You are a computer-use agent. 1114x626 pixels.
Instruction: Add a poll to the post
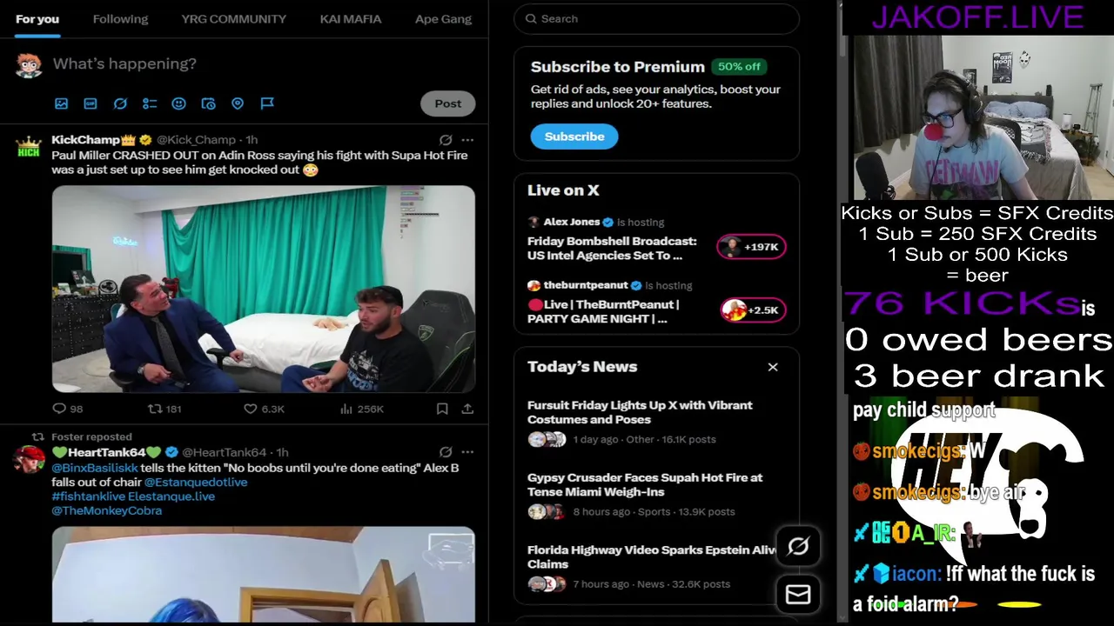click(x=150, y=103)
